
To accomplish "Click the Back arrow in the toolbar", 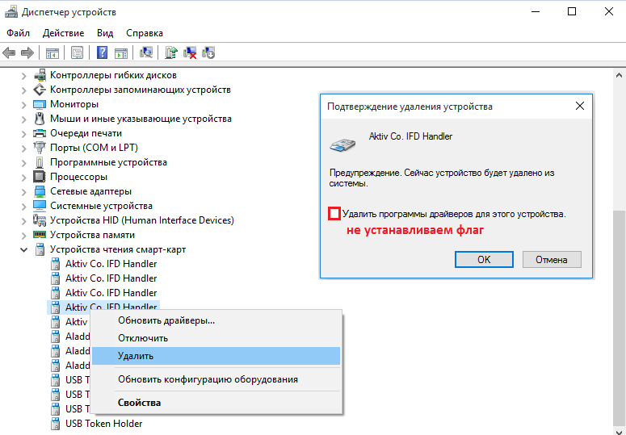I will 9,53.
